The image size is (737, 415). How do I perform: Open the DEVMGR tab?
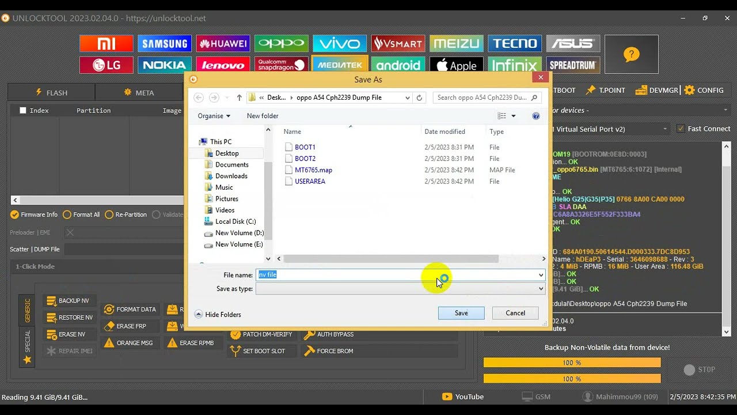[x=657, y=90]
